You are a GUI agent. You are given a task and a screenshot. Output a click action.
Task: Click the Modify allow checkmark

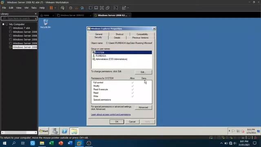pyautogui.click(x=133, y=86)
